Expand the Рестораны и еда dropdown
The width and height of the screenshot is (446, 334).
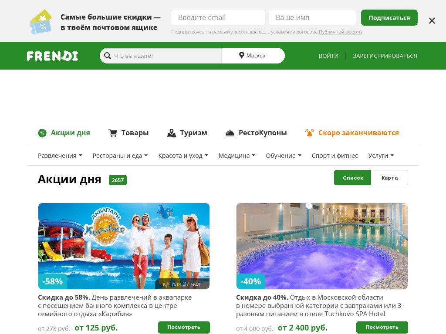click(x=120, y=156)
